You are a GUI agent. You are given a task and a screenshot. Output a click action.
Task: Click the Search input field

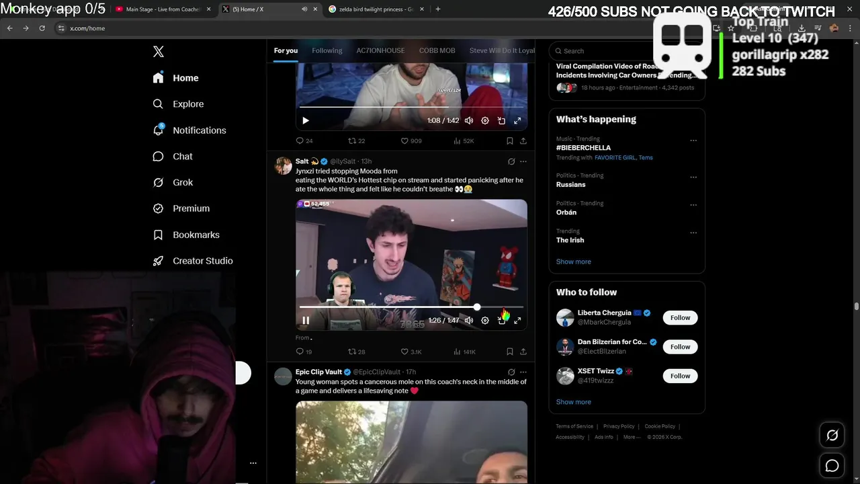pos(627,51)
